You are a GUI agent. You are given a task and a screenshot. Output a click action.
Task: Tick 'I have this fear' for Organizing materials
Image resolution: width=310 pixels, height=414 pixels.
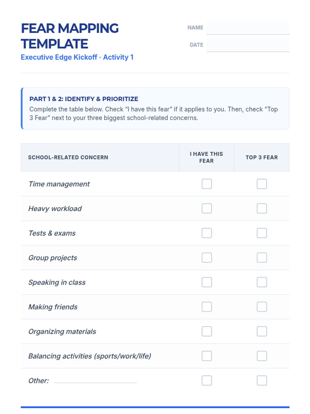pyautogui.click(x=207, y=331)
